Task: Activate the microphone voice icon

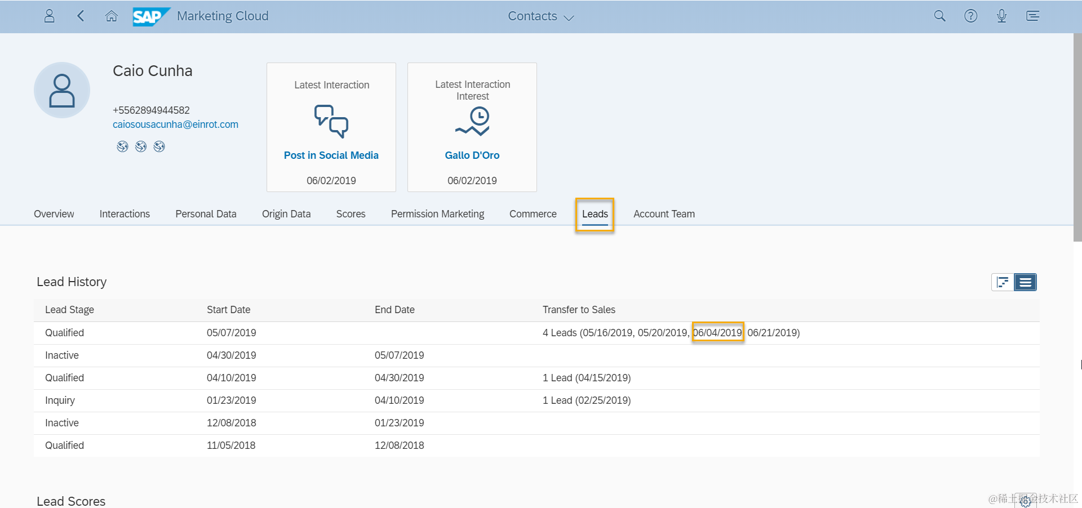Action: coord(1001,16)
